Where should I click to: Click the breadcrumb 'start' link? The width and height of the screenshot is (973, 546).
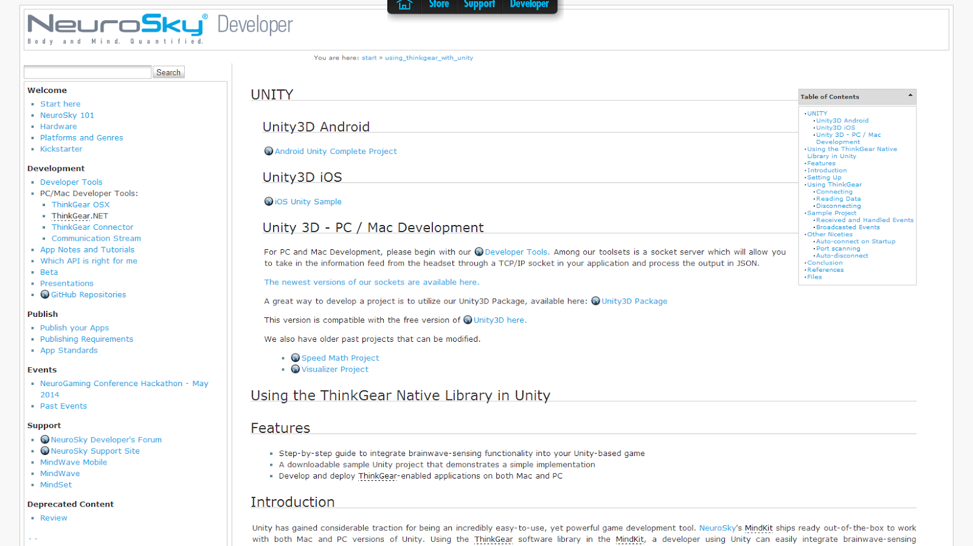(x=369, y=58)
